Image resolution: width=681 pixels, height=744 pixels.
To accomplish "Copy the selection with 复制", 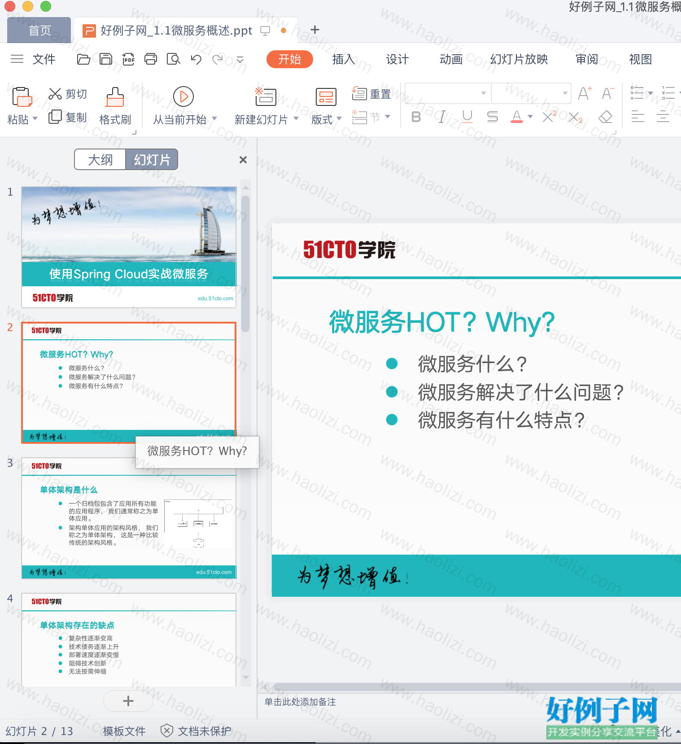I will [x=68, y=117].
